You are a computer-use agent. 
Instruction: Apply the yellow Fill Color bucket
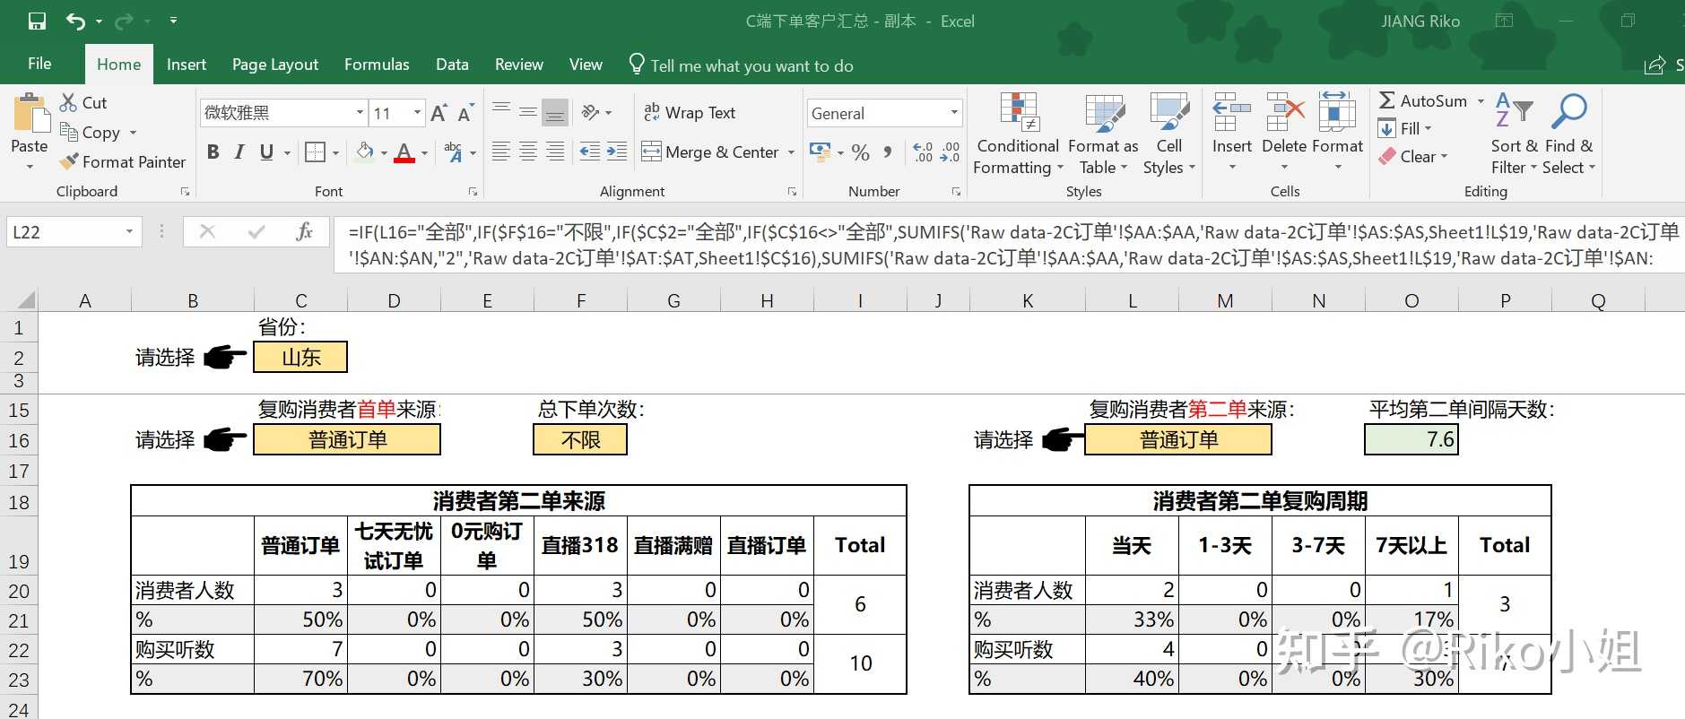[x=364, y=152]
